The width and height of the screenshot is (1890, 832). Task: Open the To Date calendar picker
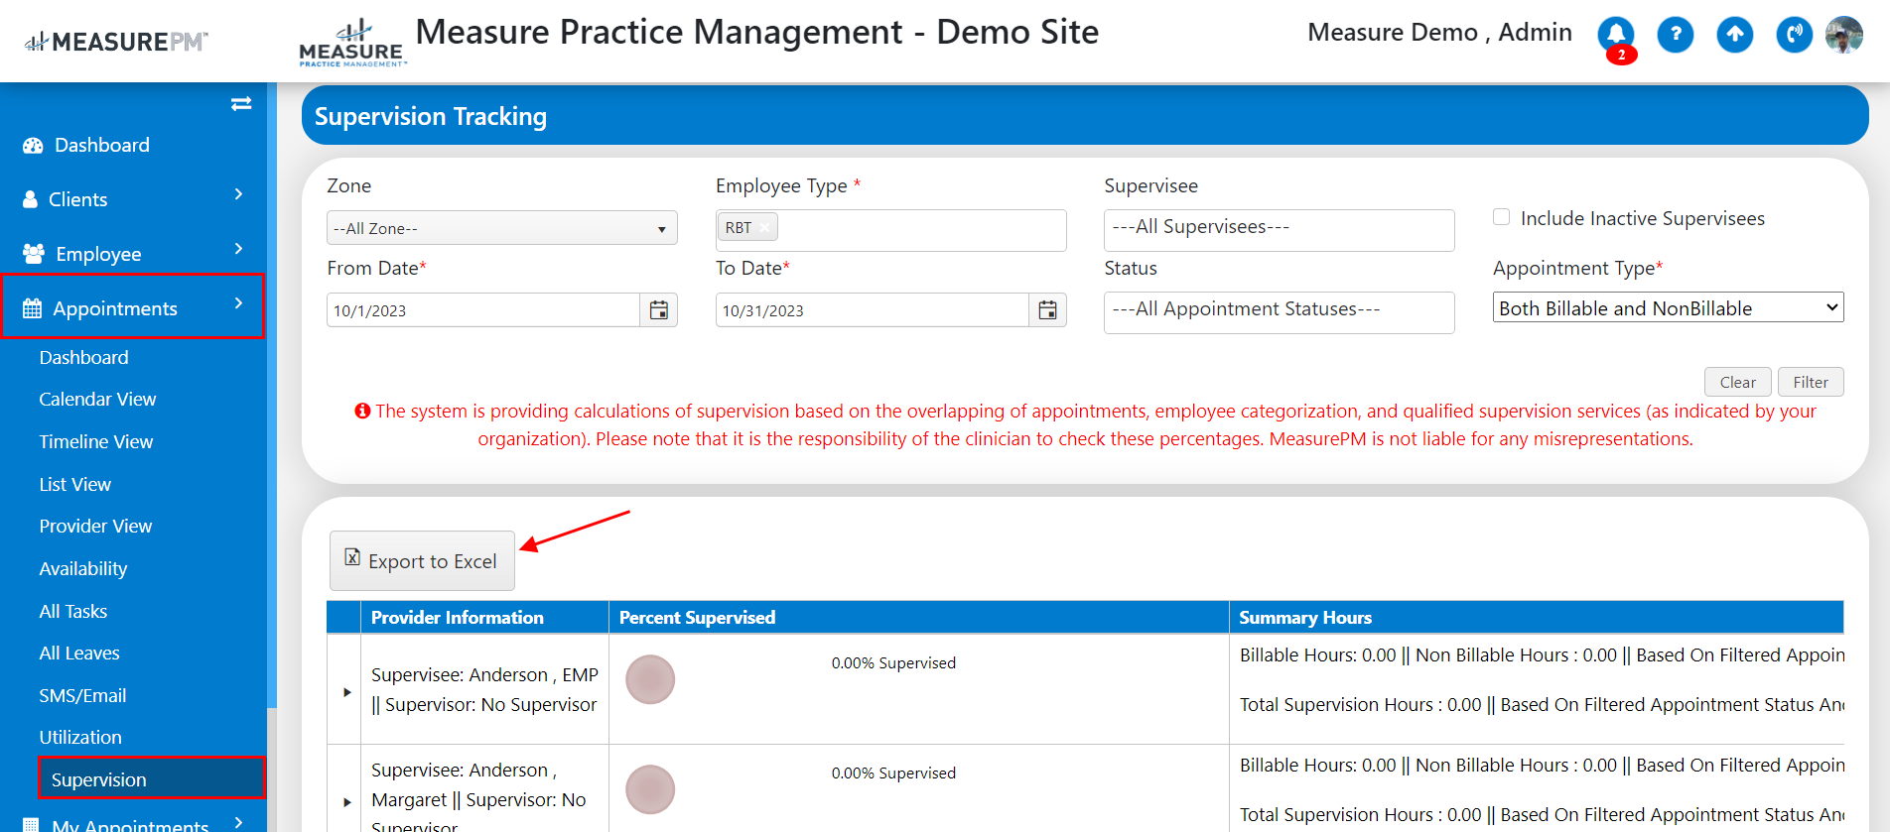click(x=1047, y=310)
